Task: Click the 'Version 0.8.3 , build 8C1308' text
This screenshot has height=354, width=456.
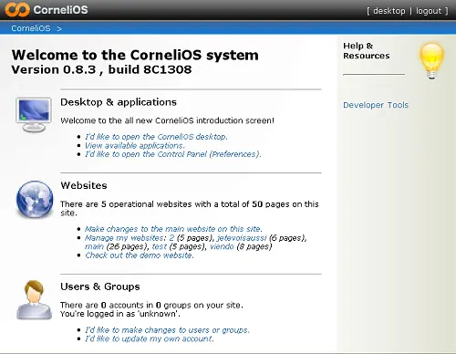Action: (x=101, y=69)
